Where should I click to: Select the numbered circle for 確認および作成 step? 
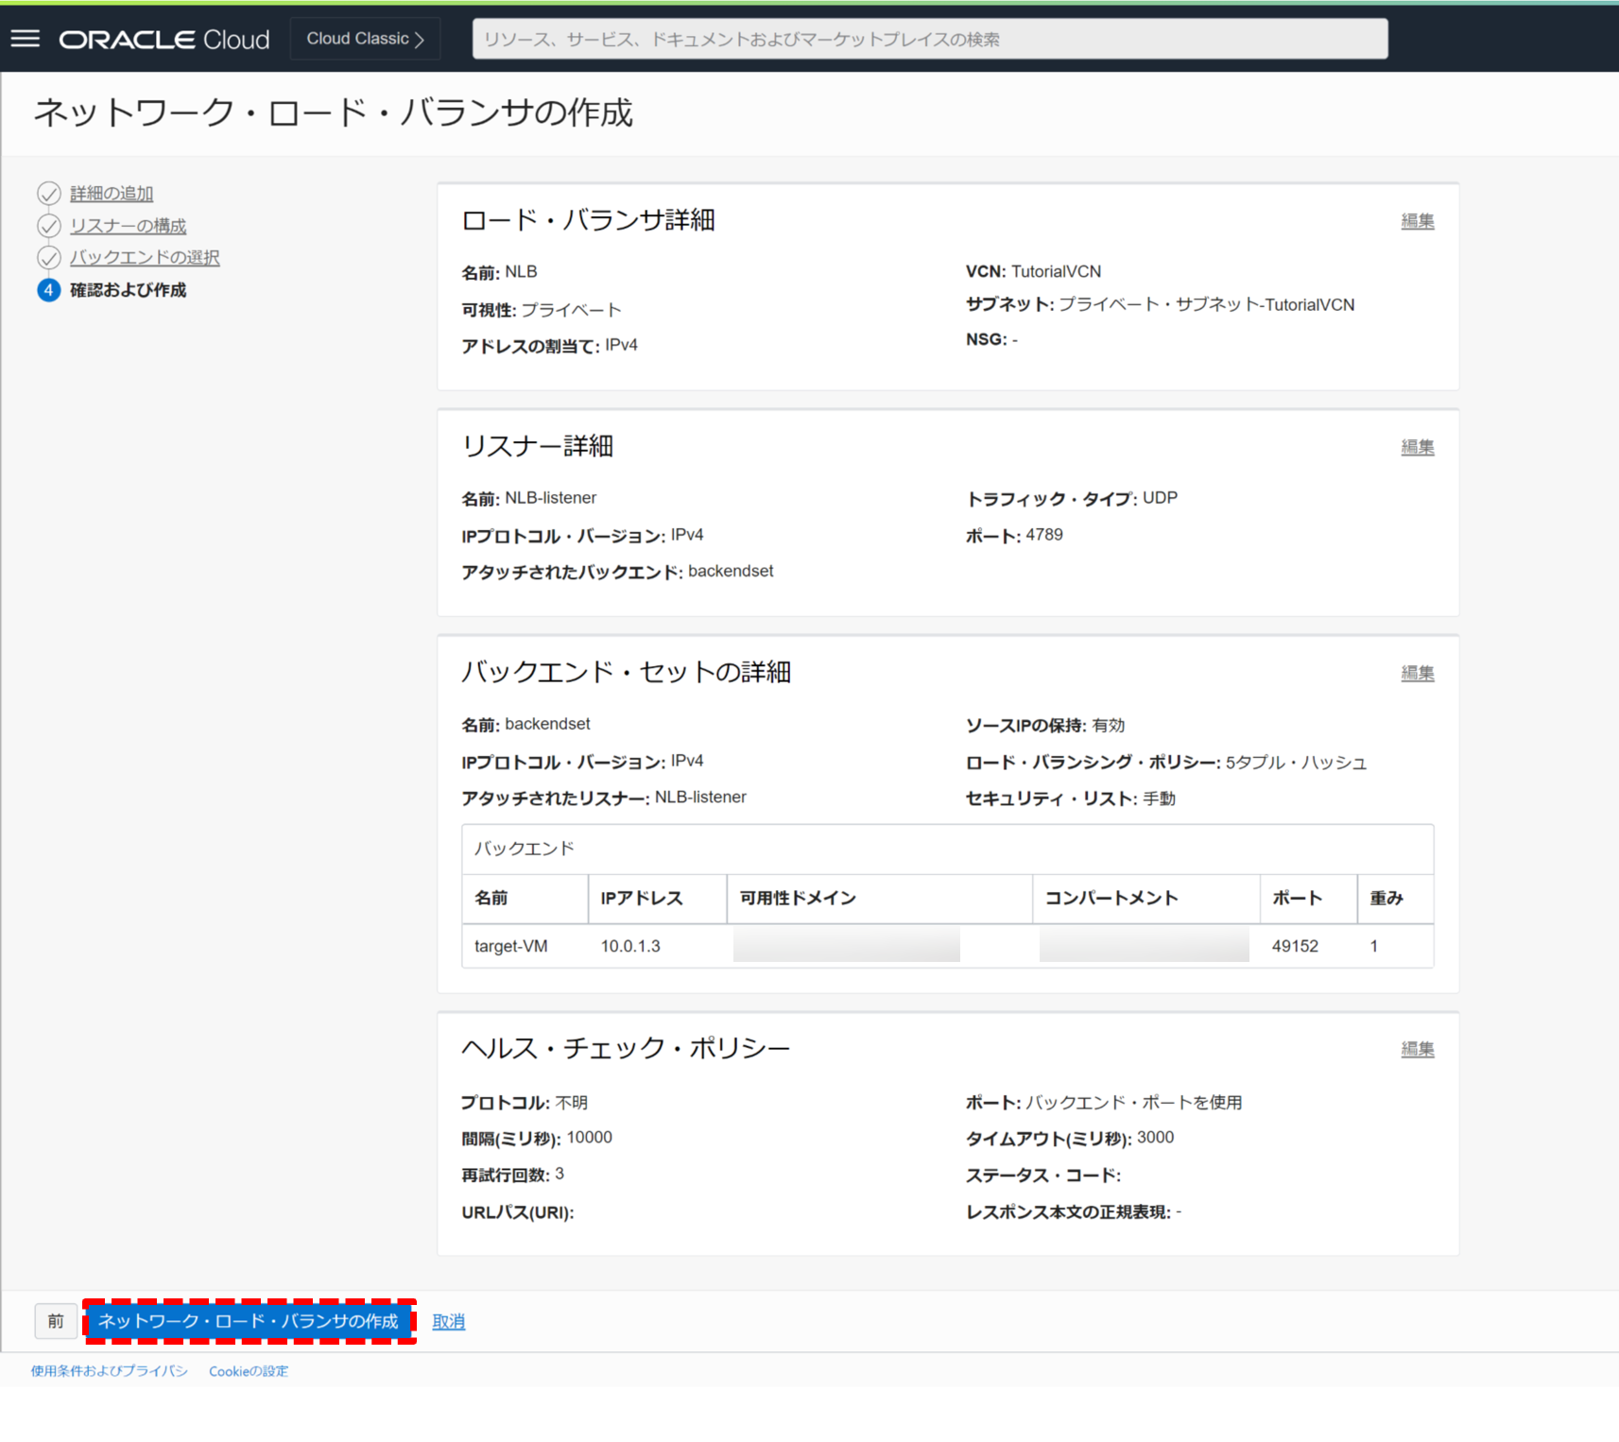tap(48, 290)
